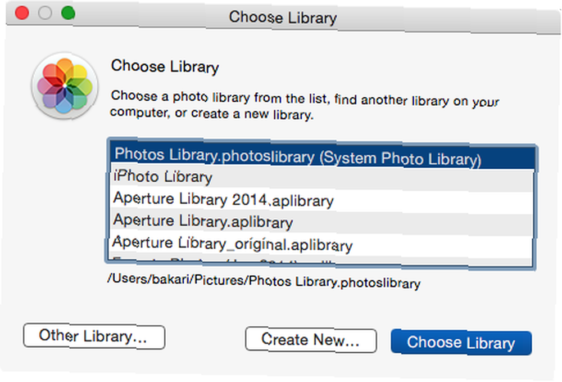Click the colorful Photos app icon

coord(65,86)
